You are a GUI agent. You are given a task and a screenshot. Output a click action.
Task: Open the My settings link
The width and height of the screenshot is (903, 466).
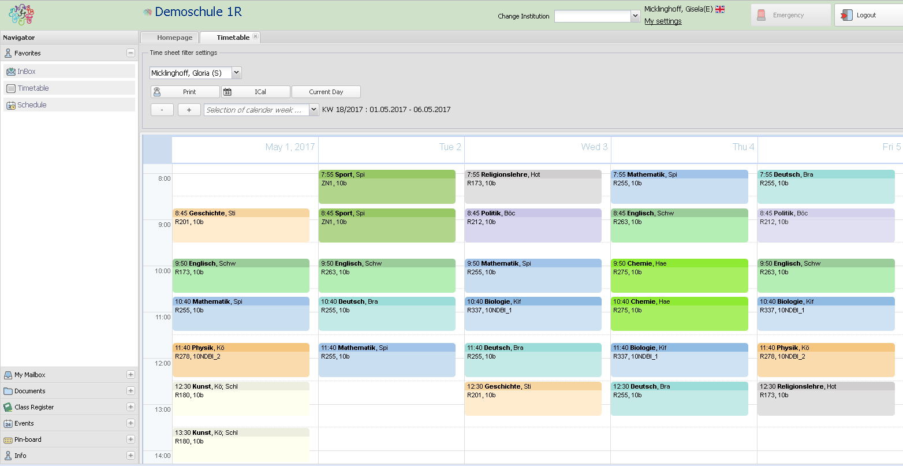click(x=663, y=21)
